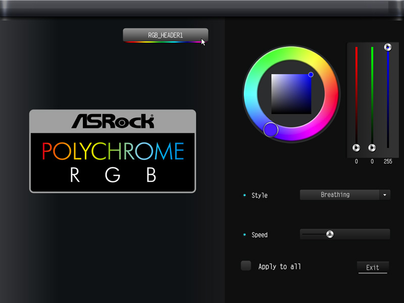Click the green channel slider knob
404x303 pixels.
click(372, 148)
